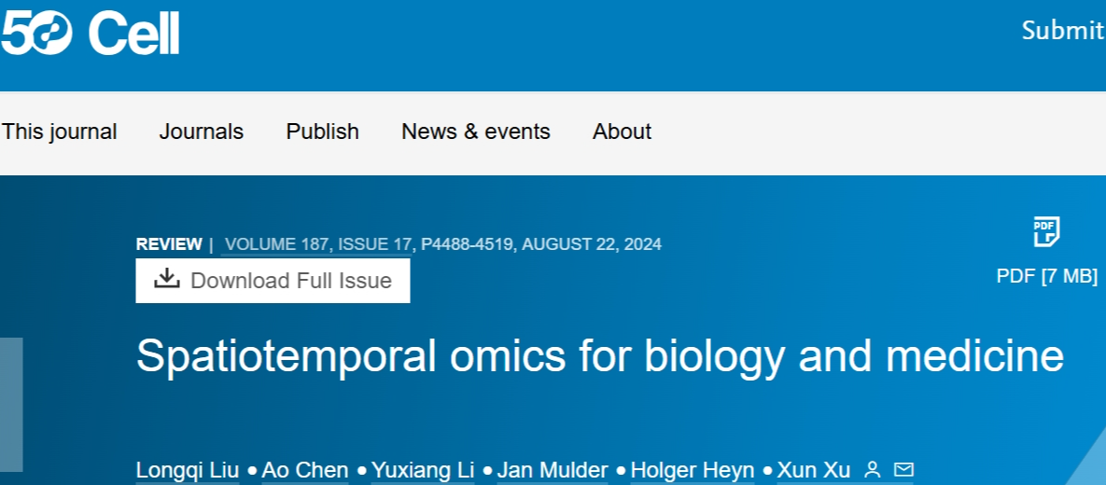The width and height of the screenshot is (1106, 485).
Task: Click the envelope icon after the author list
Action: (x=903, y=469)
